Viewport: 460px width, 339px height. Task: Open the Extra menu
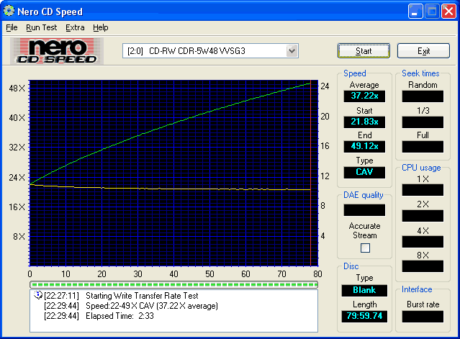click(x=75, y=27)
